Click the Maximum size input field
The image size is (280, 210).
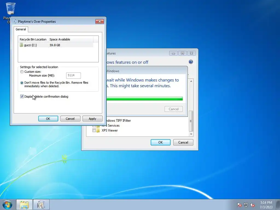pyautogui.click(x=73, y=75)
